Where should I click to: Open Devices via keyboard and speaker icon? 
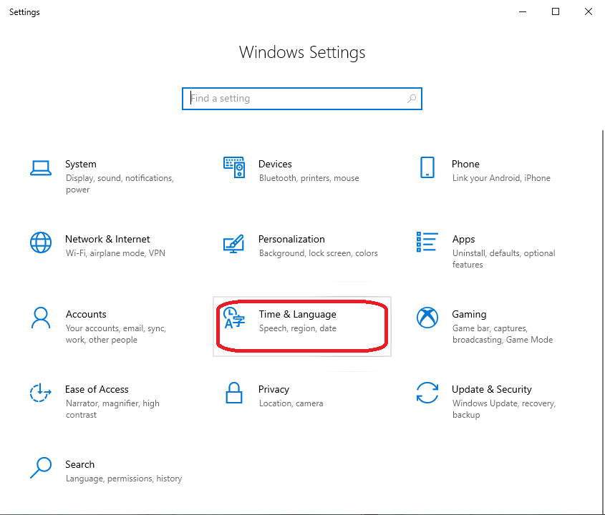pos(234,167)
